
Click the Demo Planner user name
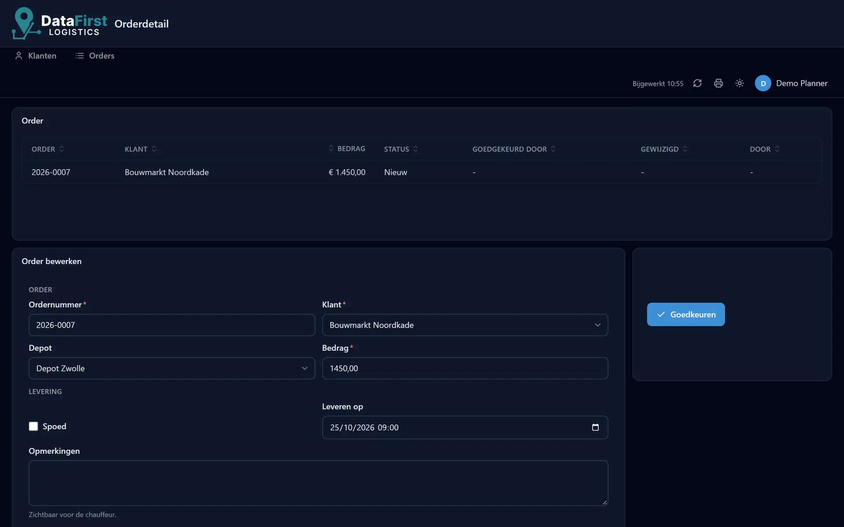801,83
